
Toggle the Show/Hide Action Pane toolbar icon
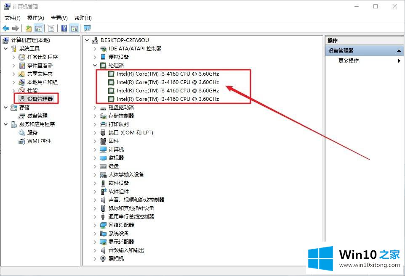point(75,28)
